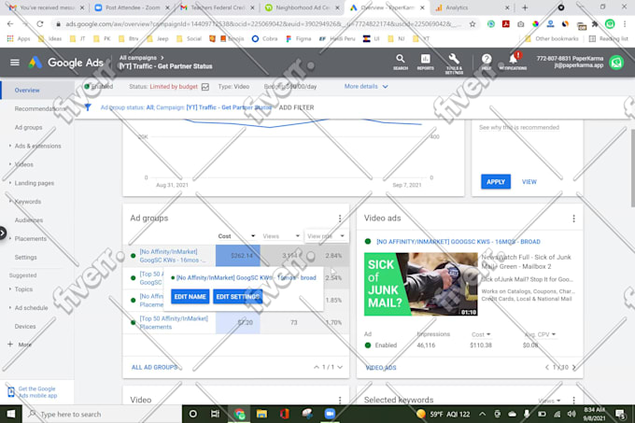Expand More options in sidebar
Image resolution: width=635 pixels, height=423 pixels.
21,345
